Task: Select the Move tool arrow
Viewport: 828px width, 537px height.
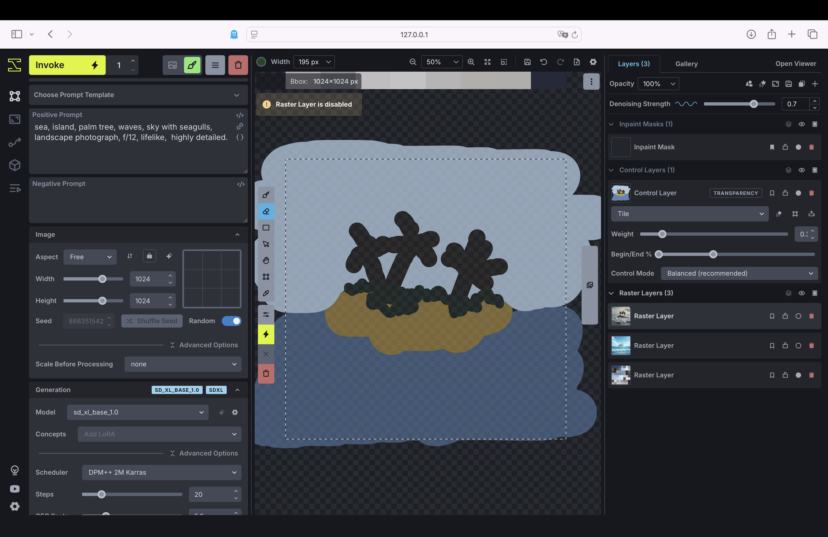Action: (x=266, y=244)
